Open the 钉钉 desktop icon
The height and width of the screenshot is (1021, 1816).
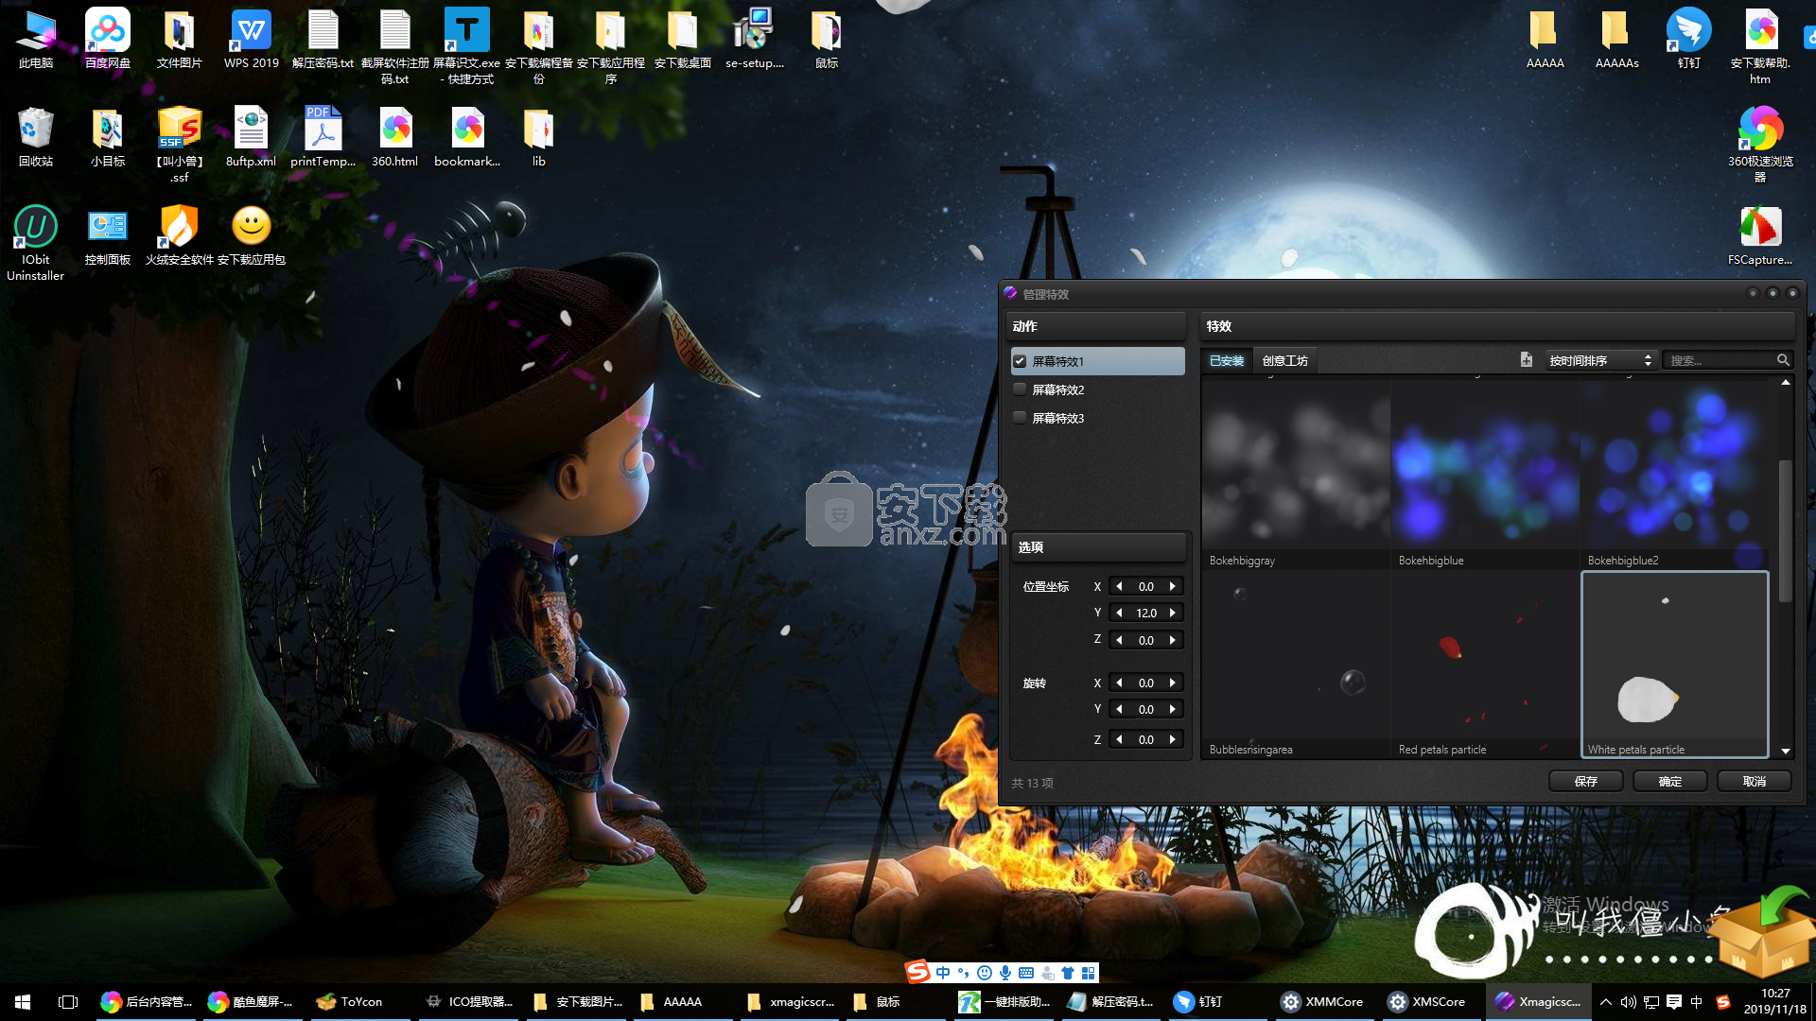pyautogui.click(x=1688, y=39)
